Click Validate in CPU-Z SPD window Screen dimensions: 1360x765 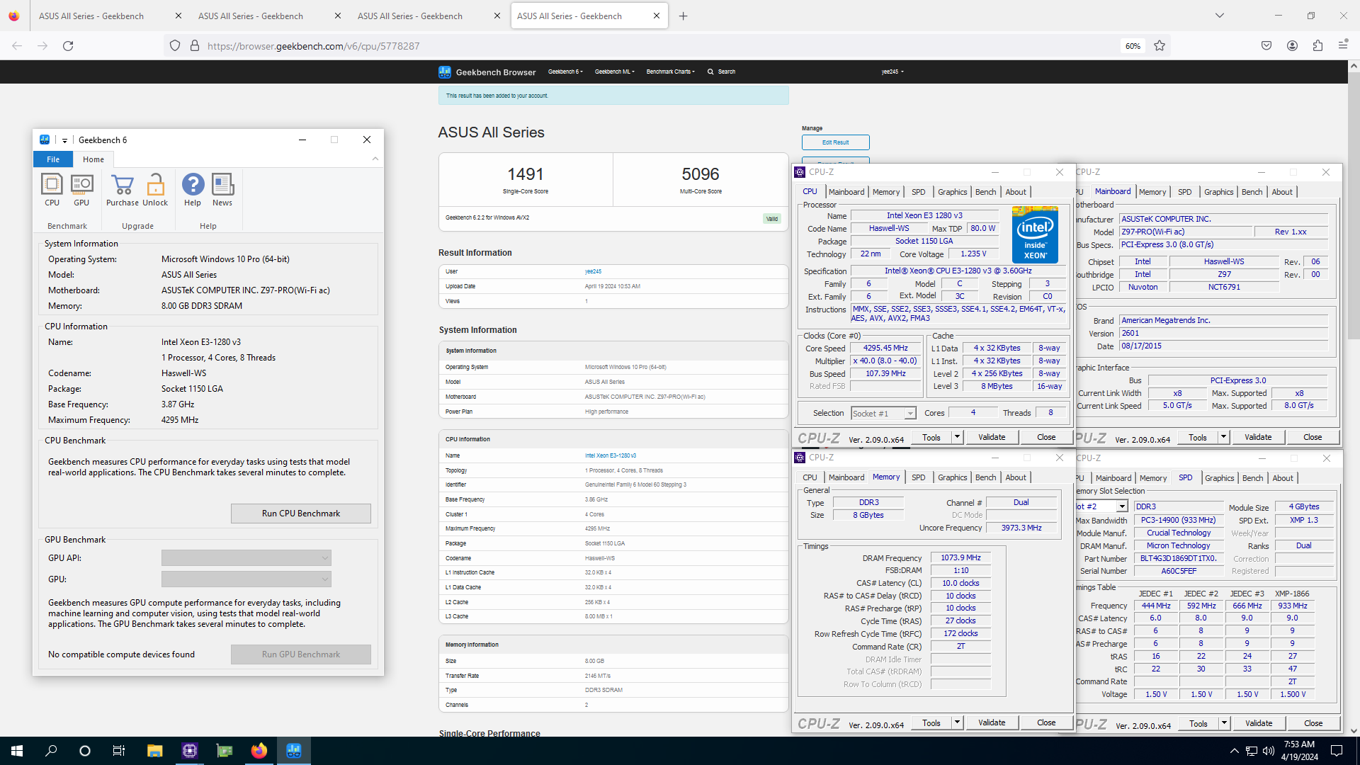click(1258, 723)
